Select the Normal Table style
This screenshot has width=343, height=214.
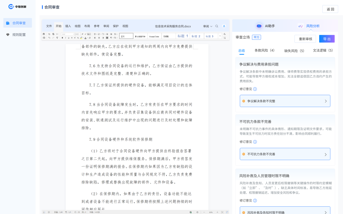[154, 36]
